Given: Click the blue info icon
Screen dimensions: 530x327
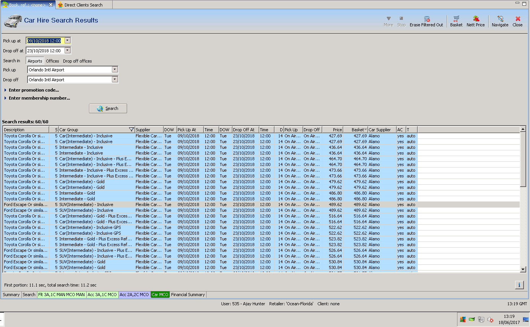Looking at the screenshot, I should pyautogui.click(x=519, y=285).
